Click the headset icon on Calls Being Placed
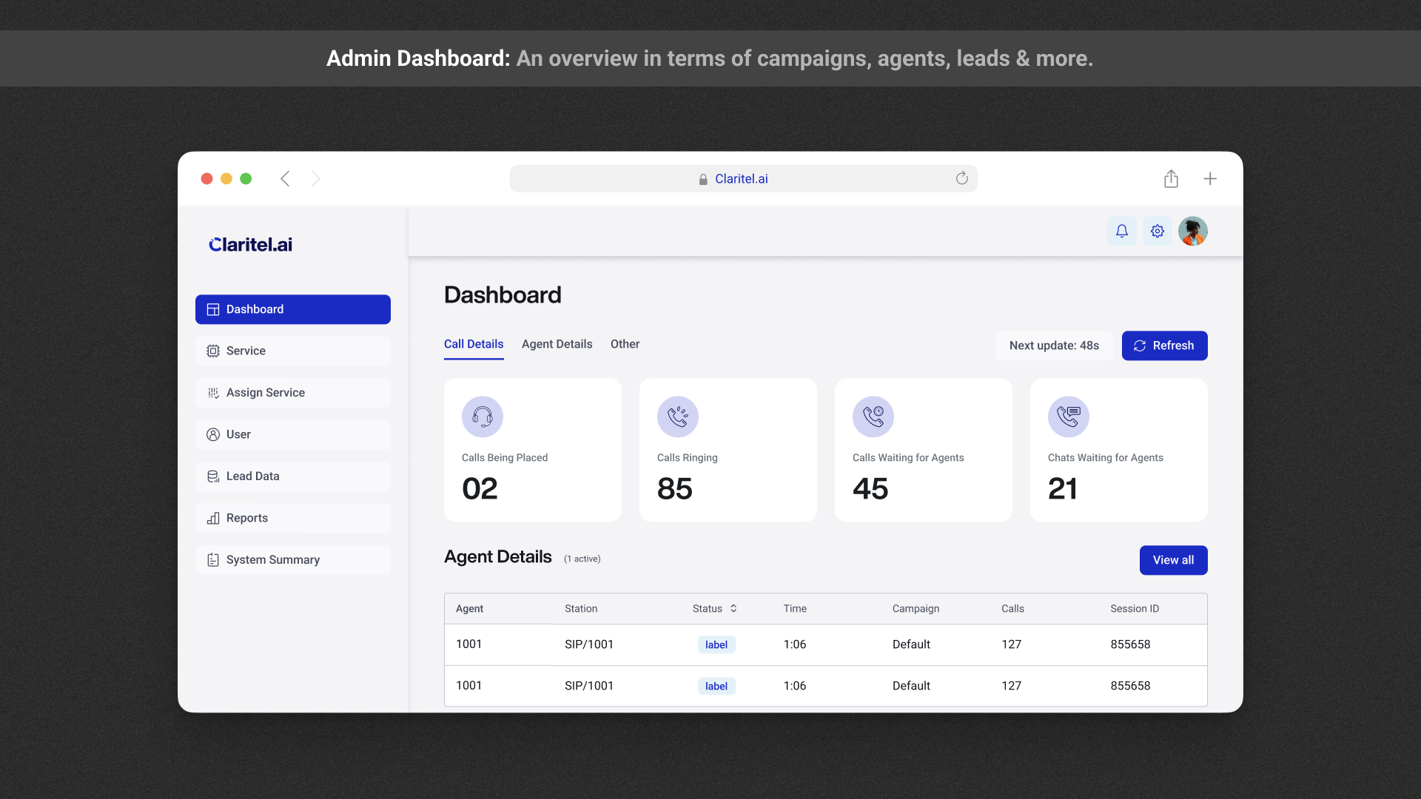Image resolution: width=1421 pixels, height=799 pixels. coord(482,417)
